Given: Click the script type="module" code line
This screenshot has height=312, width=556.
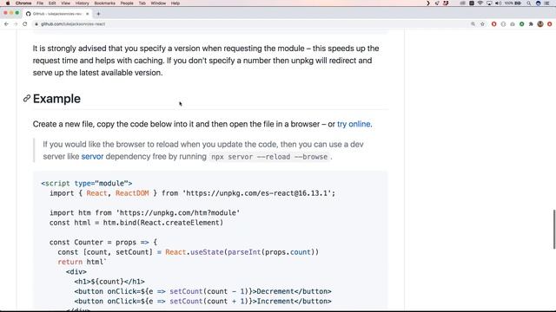Looking at the screenshot, I should pyautogui.click(x=87, y=183).
